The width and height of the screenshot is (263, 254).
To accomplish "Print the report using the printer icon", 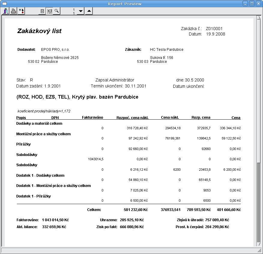I will pyautogui.click(x=14, y=11).
